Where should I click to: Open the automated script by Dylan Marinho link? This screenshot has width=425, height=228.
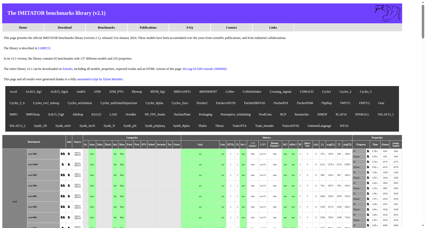[100, 79]
